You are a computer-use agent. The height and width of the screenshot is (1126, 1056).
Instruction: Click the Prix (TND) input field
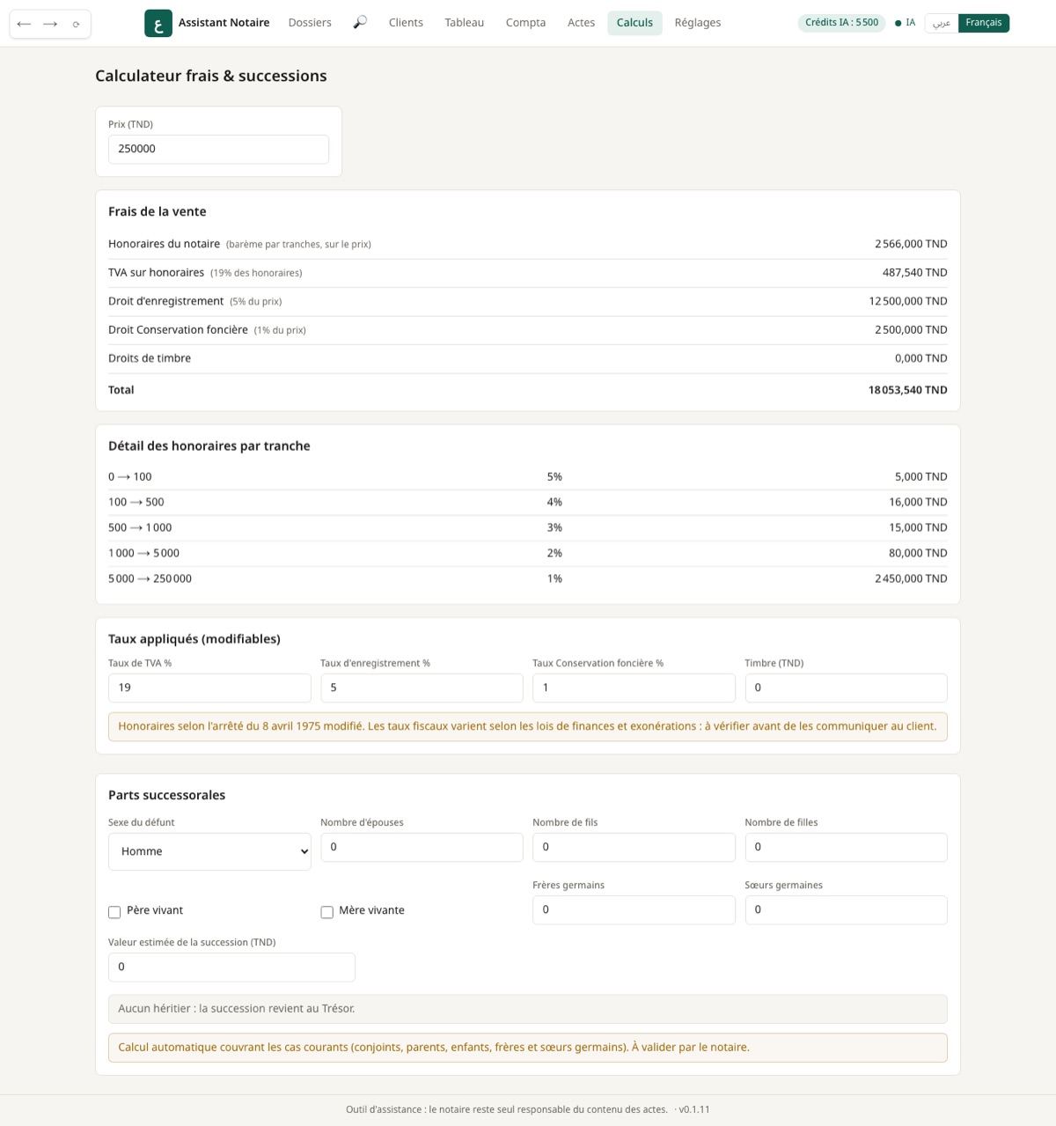point(218,149)
